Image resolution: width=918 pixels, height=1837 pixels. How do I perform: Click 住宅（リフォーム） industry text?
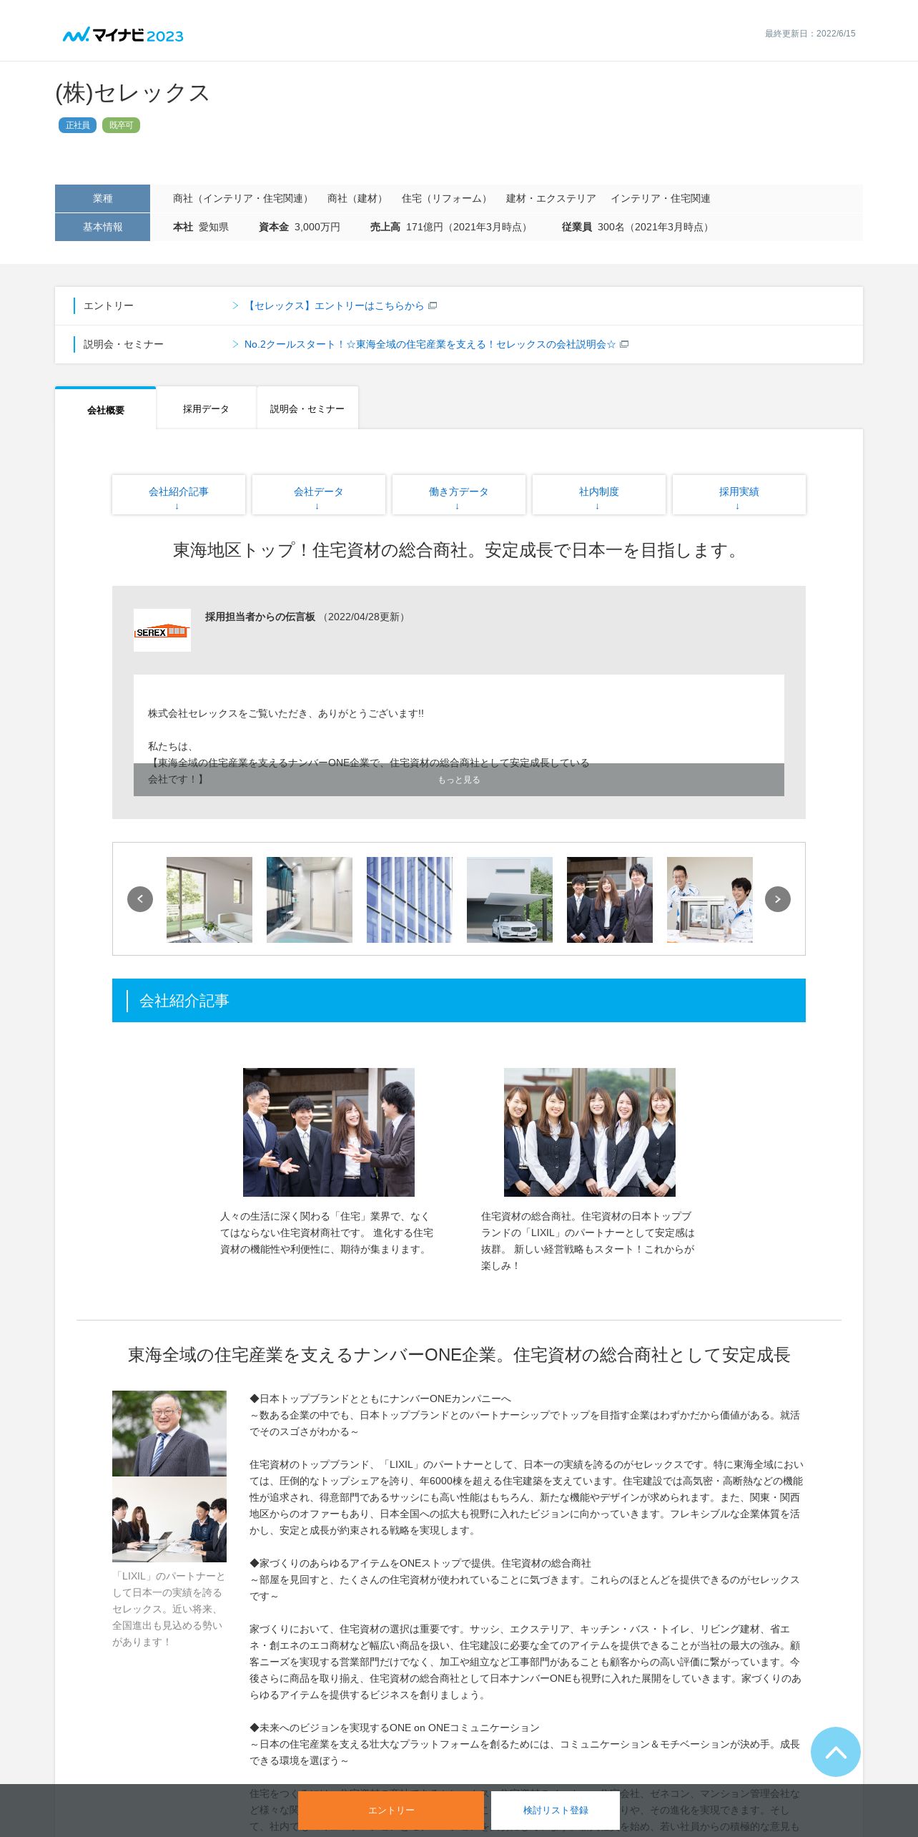[x=446, y=198]
